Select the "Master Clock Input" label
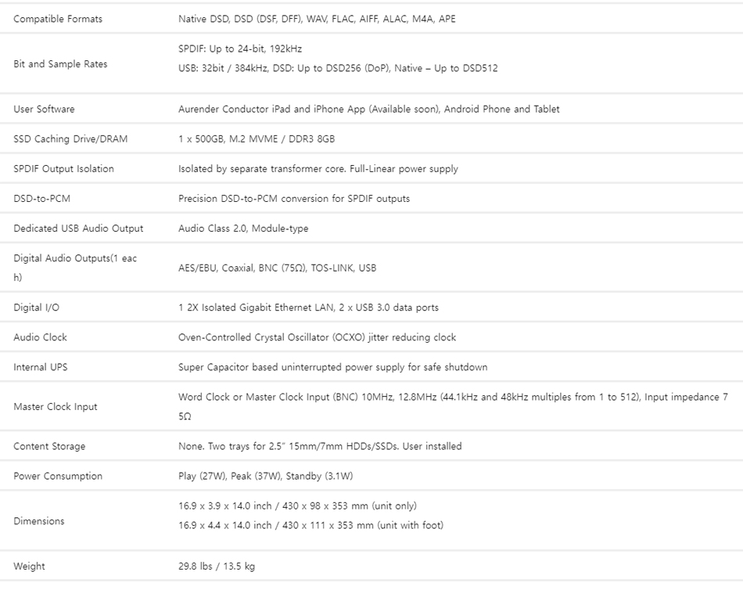 (x=55, y=407)
